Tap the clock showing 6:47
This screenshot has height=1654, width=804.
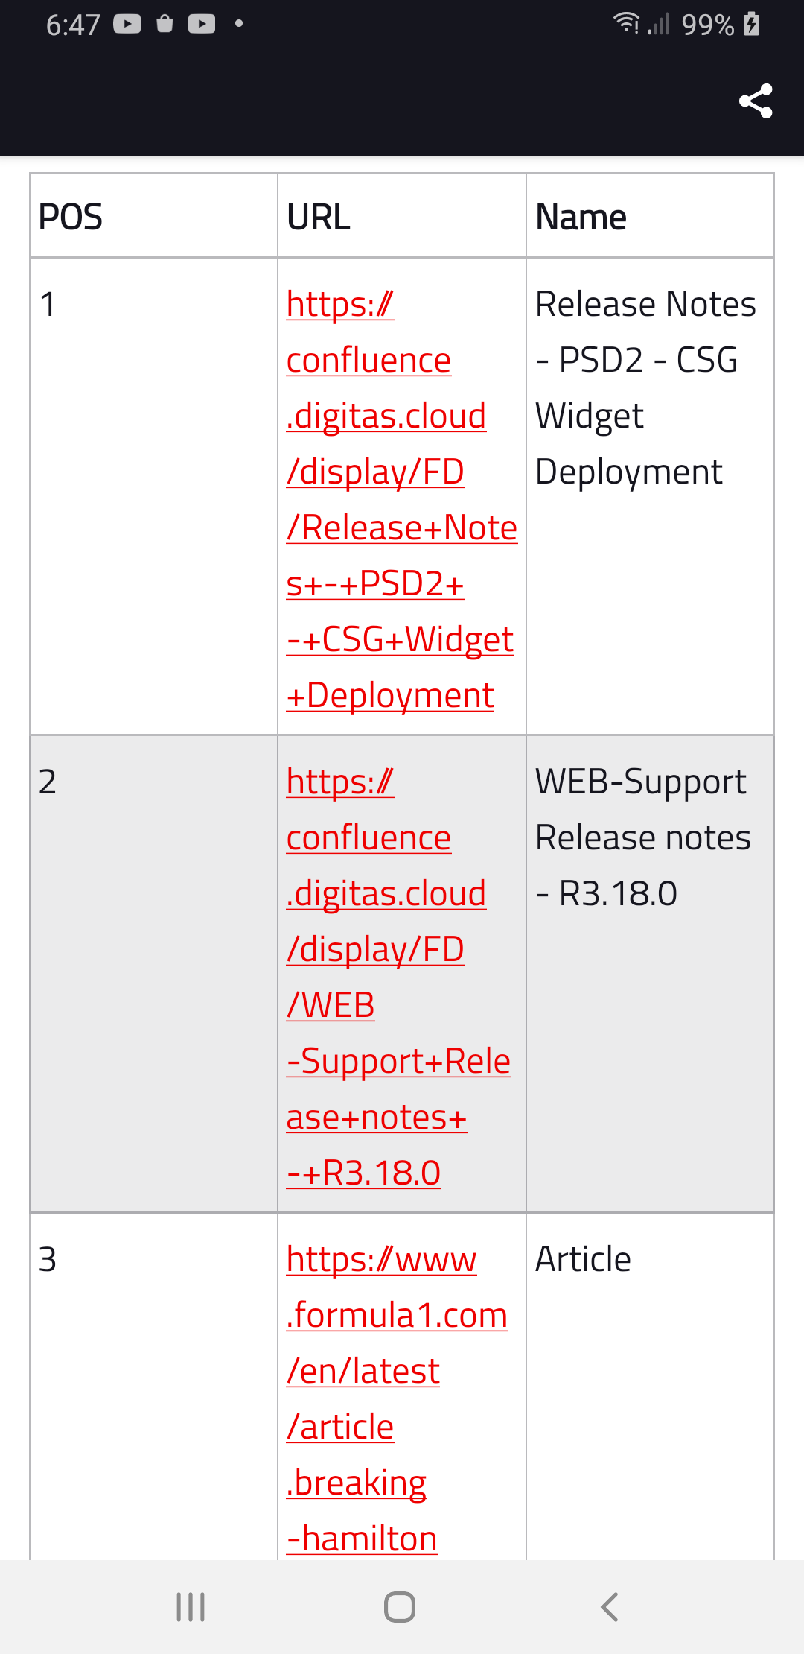[72, 25]
